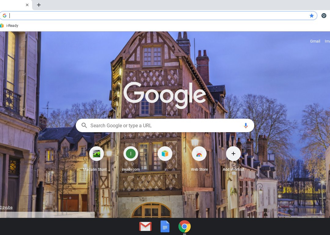Launch Gmail from the shelf
The height and width of the screenshot is (235, 330).
[x=145, y=226]
